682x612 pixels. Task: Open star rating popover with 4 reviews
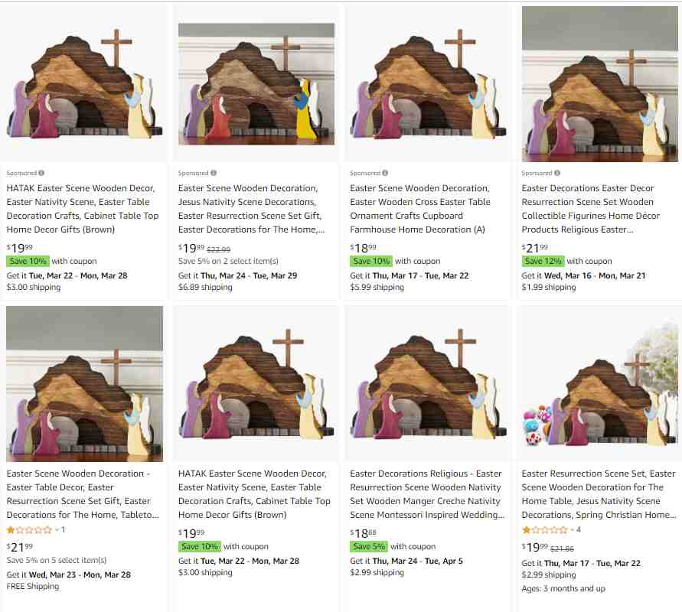[x=544, y=530]
